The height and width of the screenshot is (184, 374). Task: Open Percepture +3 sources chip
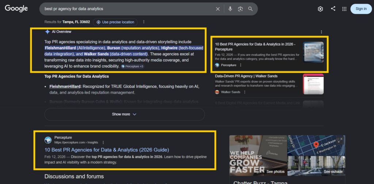tap(132, 66)
